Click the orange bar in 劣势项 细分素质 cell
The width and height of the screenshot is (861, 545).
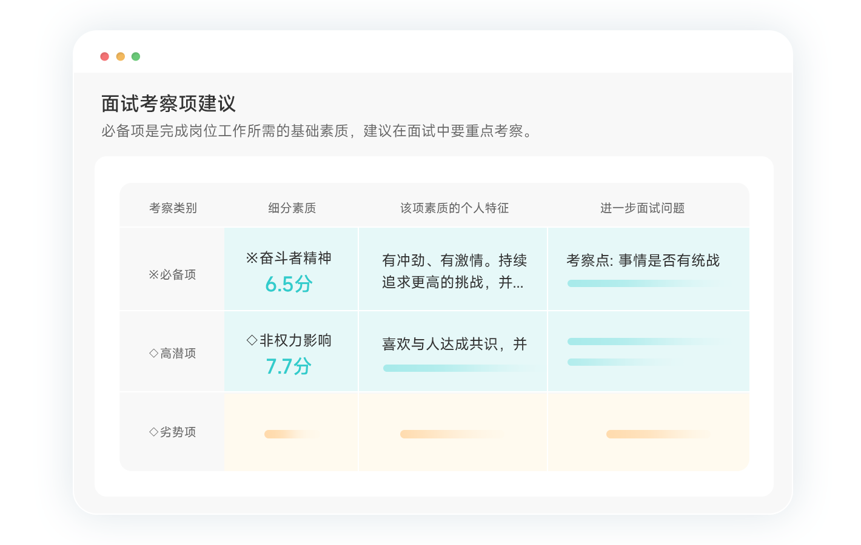tap(291, 434)
